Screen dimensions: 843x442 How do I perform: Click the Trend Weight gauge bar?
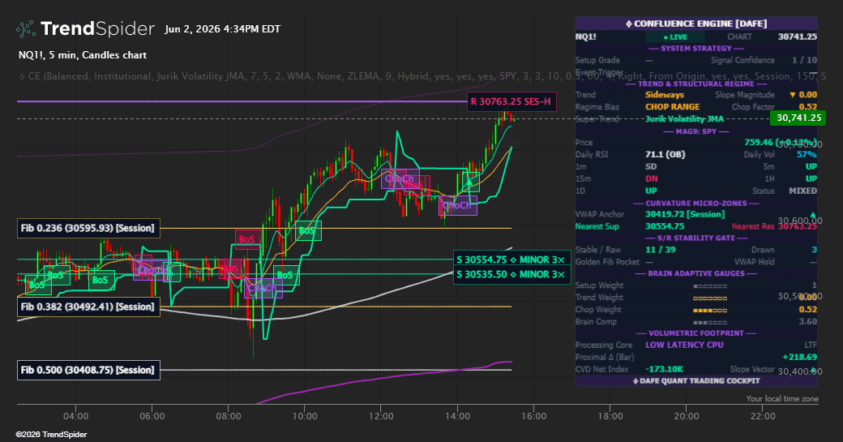(710, 298)
